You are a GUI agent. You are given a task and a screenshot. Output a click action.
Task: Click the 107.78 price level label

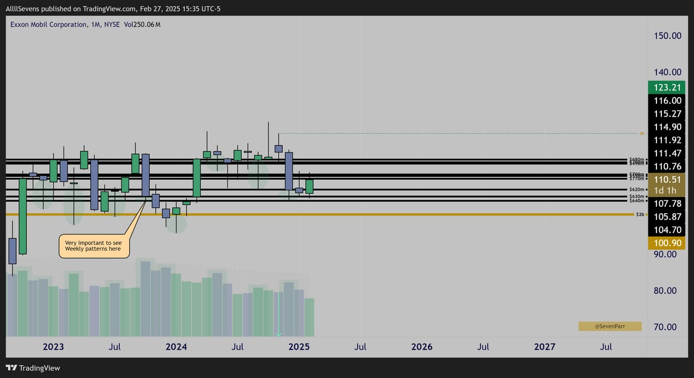(667, 203)
